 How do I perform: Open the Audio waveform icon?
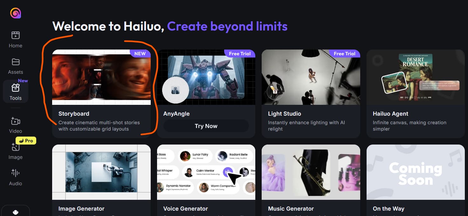(x=15, y=173)
